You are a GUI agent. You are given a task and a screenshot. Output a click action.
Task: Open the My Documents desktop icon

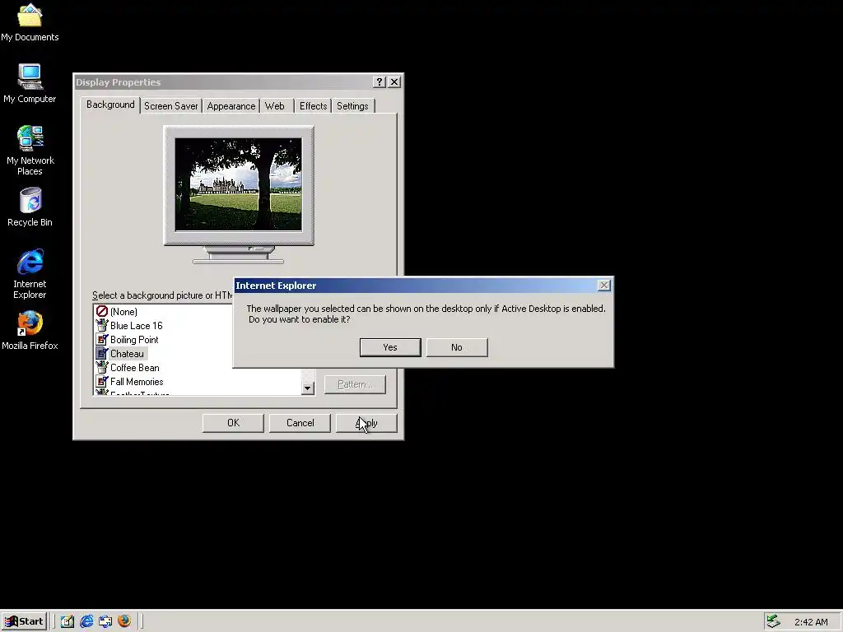[x=30, y=22]
